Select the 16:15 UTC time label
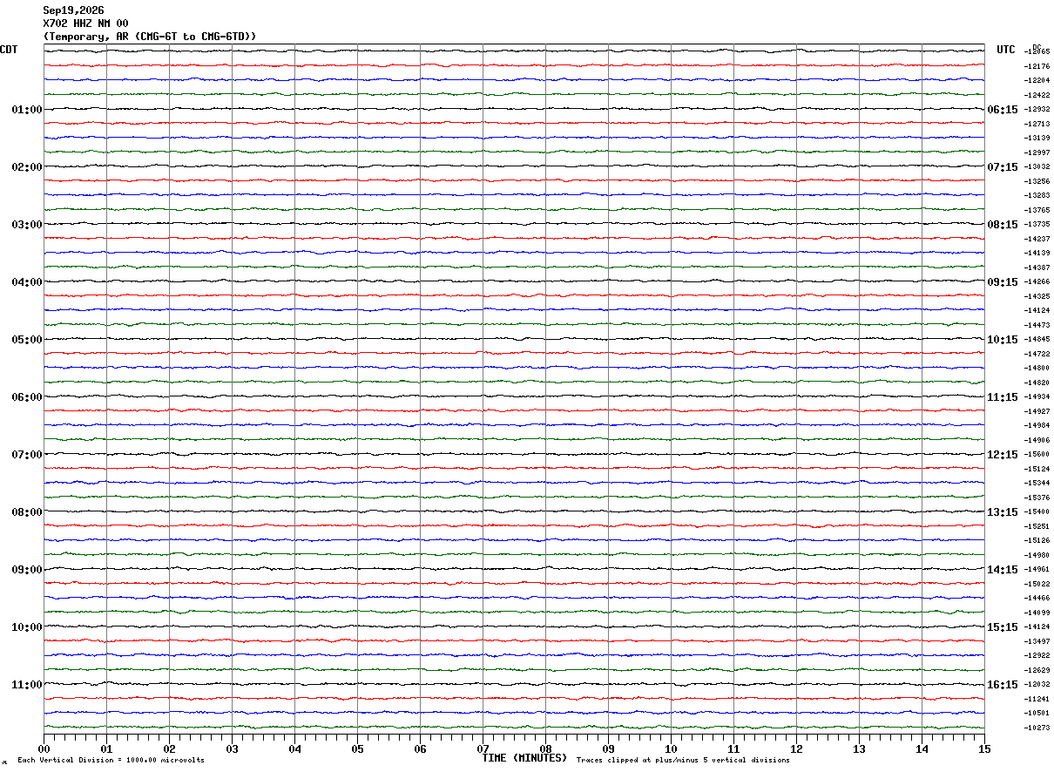This screenshot has width=1054, height=772. pyautogui.click(x=1003, y=685)
